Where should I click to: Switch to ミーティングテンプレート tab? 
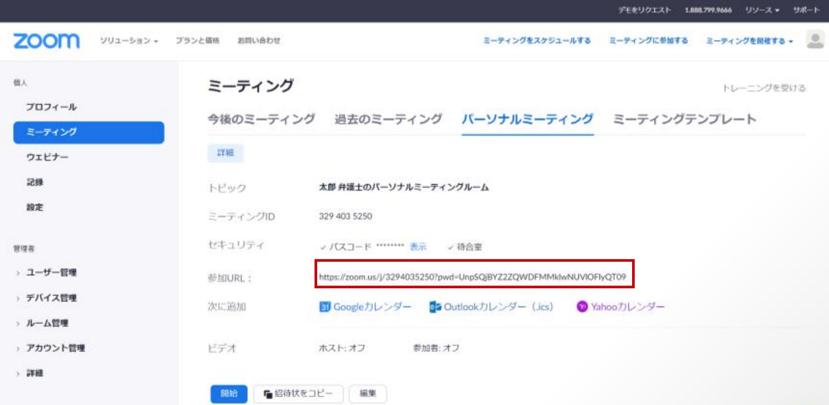point(685,120)
